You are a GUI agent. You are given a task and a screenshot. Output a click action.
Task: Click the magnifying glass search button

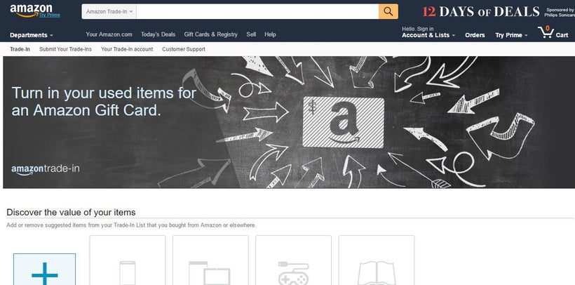[x=388, y=11]
